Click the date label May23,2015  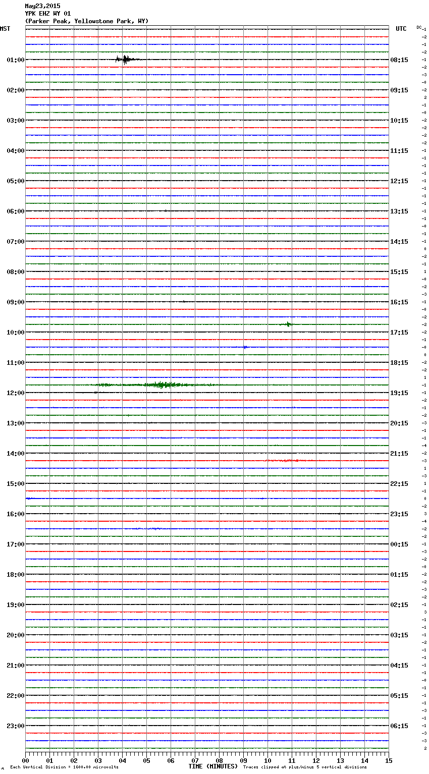point(42,6)
